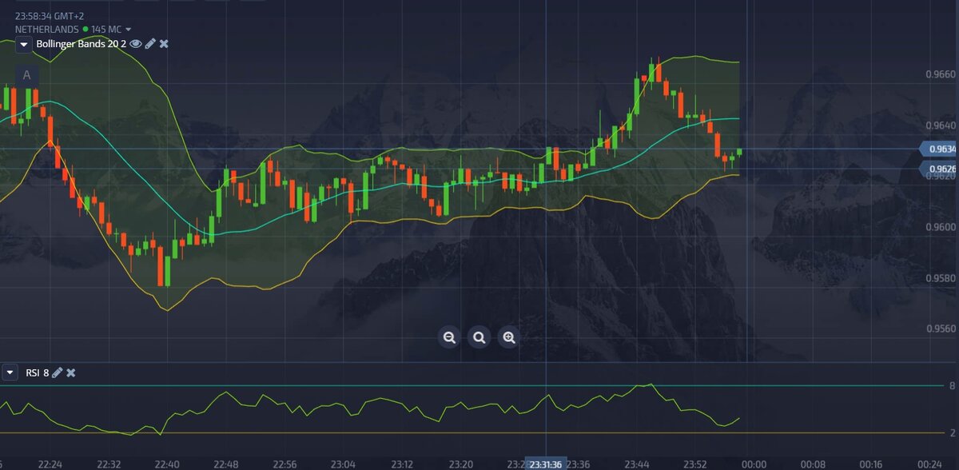Viewport: 959px width, 470px height.
Task: Click the 0.9580 price axis label
Action: pyautogui.click(x=940, y=278)
